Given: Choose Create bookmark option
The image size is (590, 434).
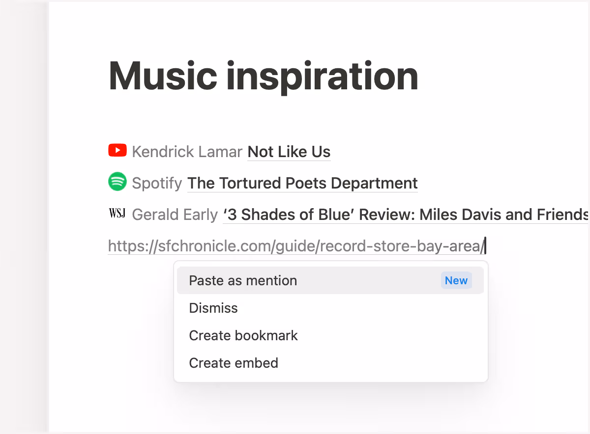Looking at the screenshot, I should tap(243, 335).
